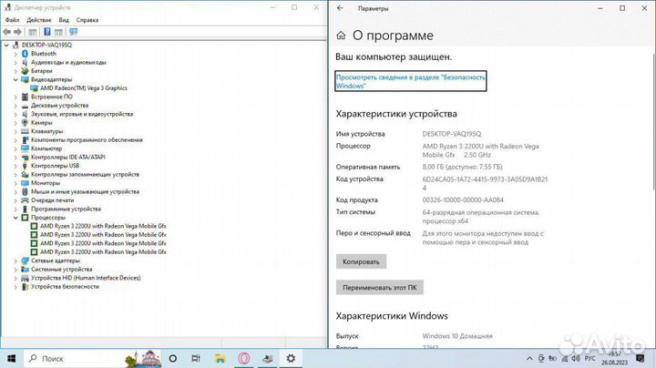Select the Компьютер category
Screen dimensions: 656x368
46,148
